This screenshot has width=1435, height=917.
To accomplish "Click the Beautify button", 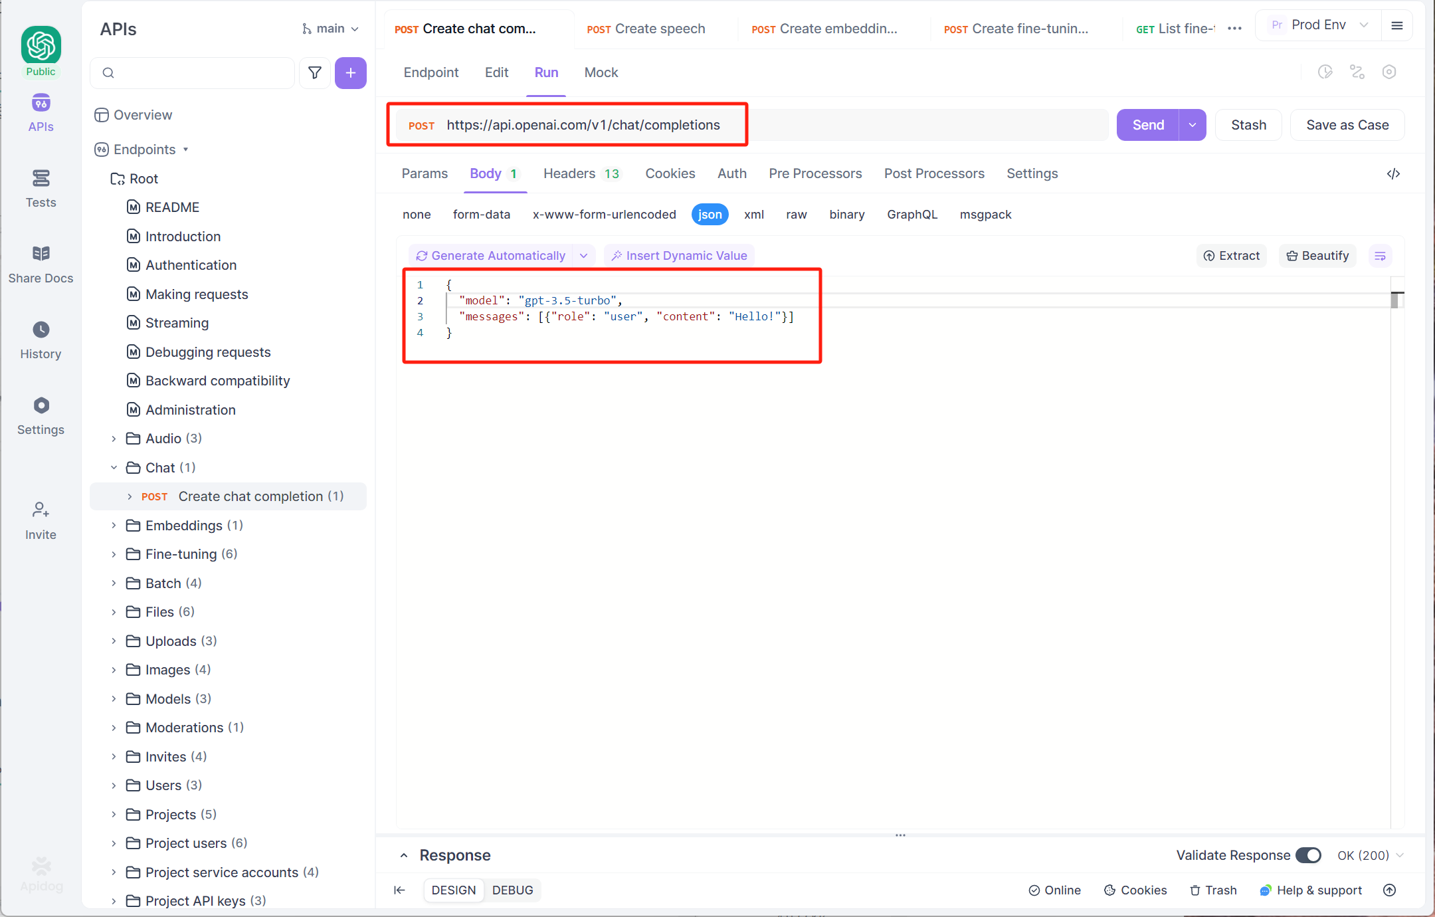I will click(x=1317, y=256).
